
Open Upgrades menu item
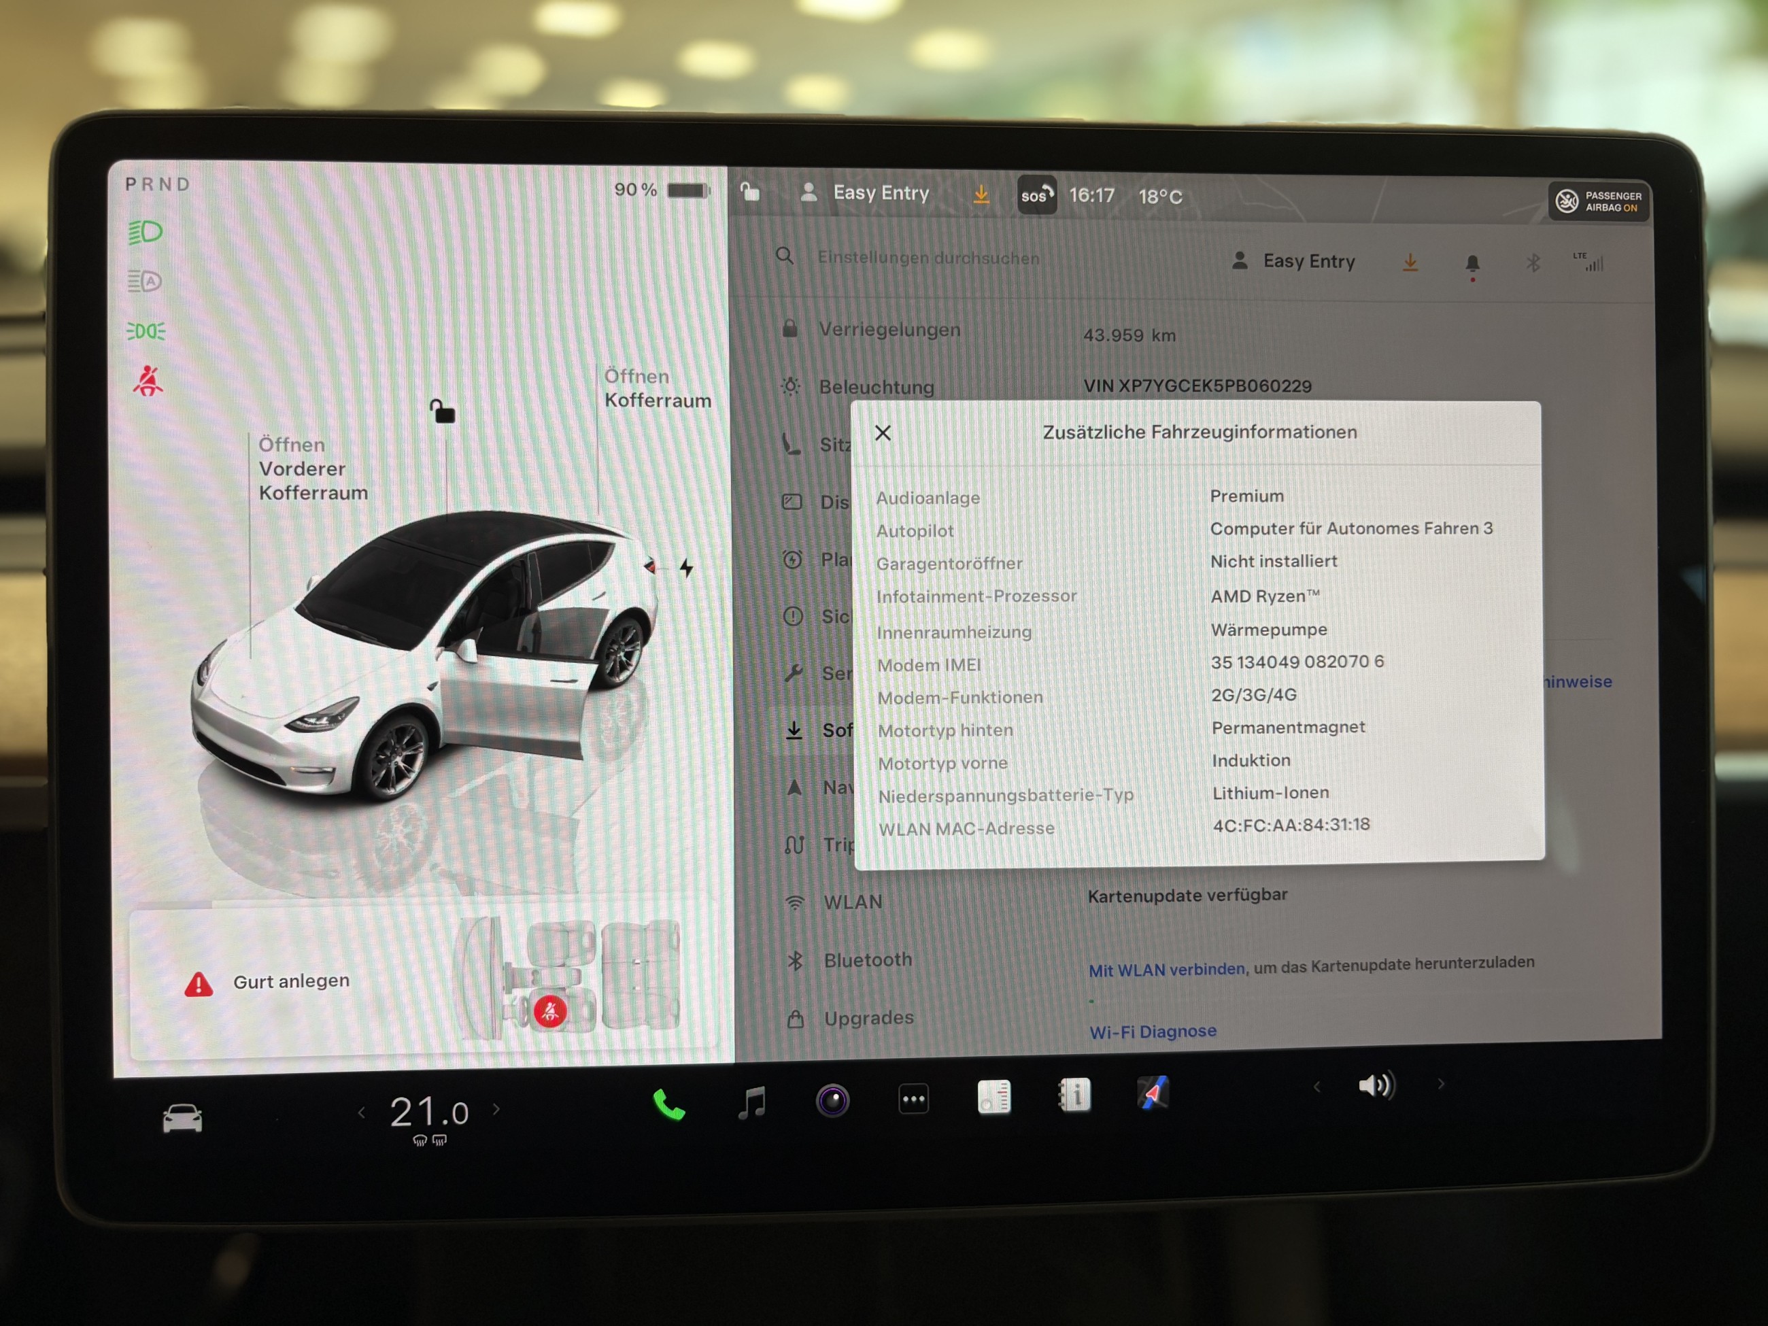[851, 1019]
